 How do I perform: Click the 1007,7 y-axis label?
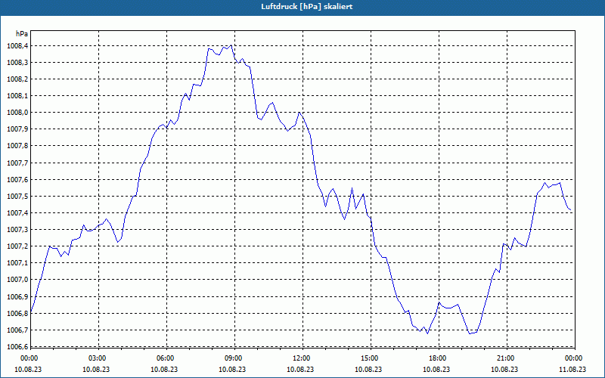pyautogui.click(x=17, y=163)
